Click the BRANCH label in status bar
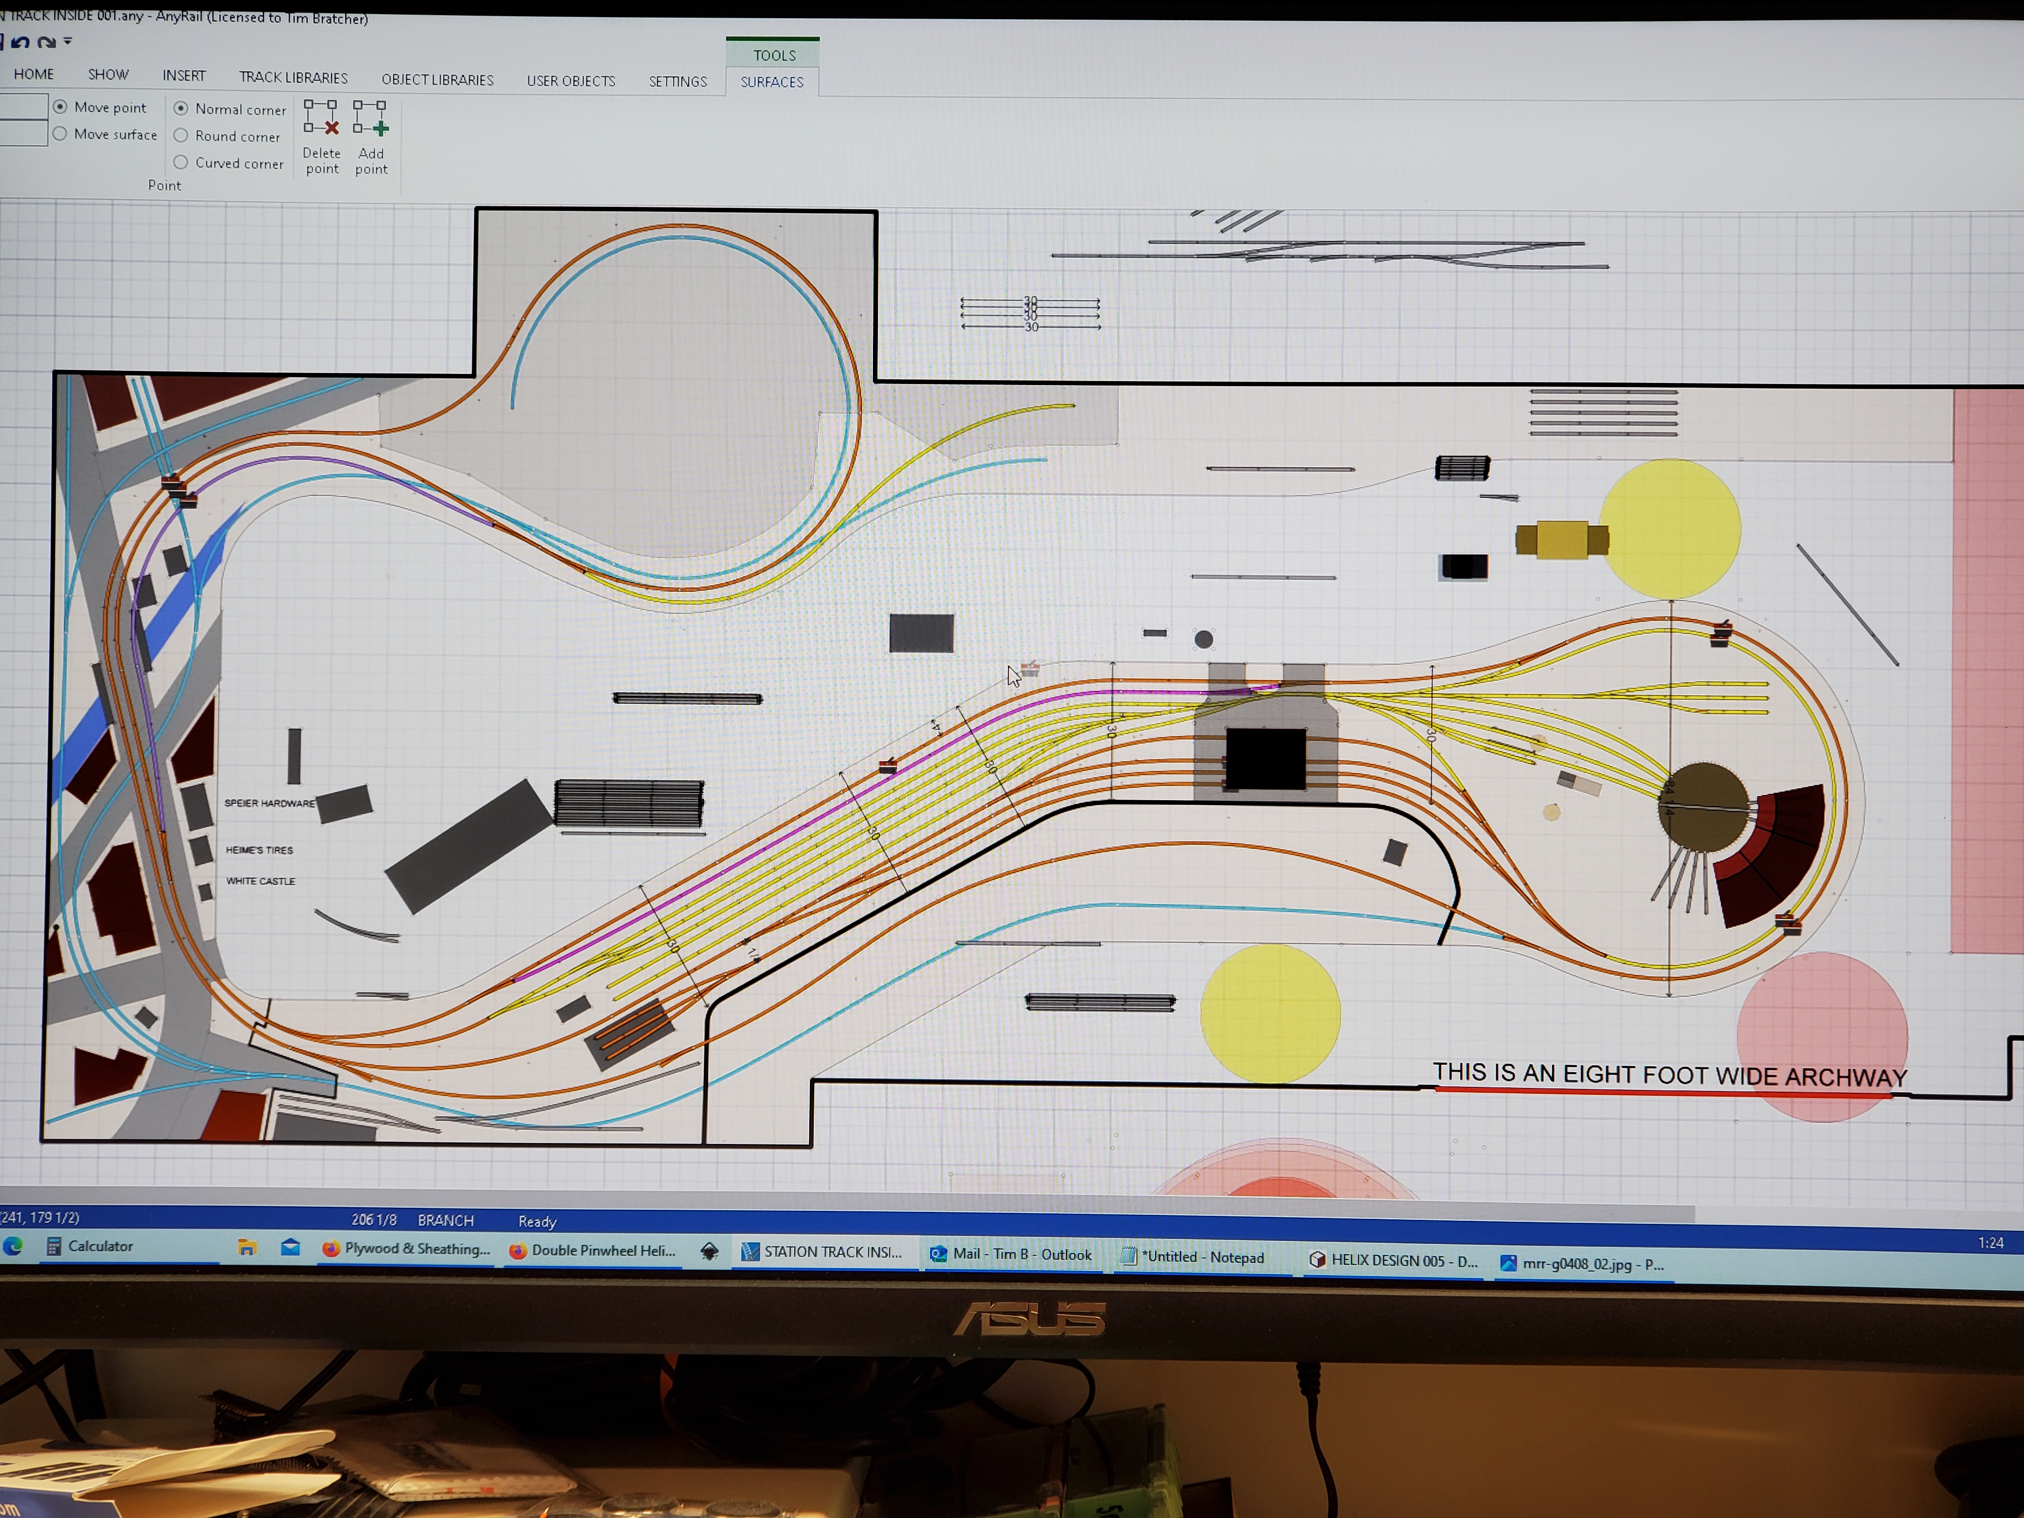Image resolution: width=2024 pixels, height=1518 pixels. point(446,1221)
